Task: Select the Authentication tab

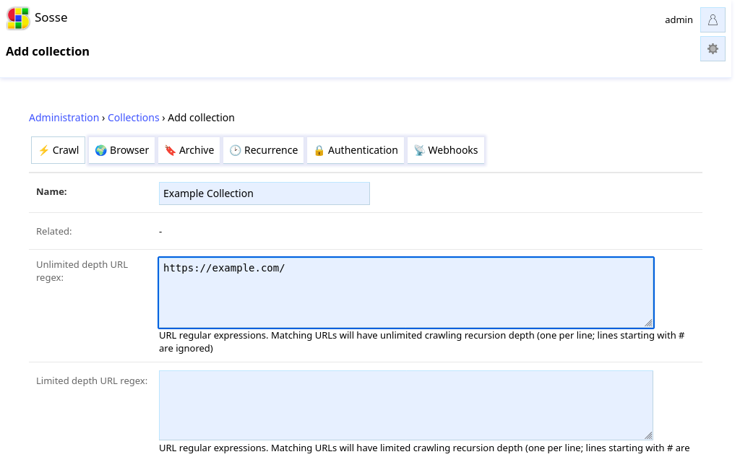Action: coord(356,150)
